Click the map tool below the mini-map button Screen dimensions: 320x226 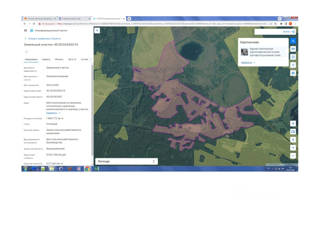[293, 140]
